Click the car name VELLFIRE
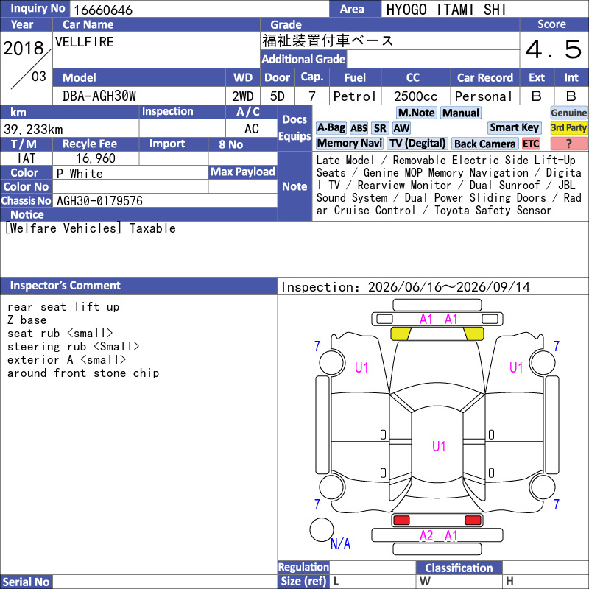The image size is (589, 589). (84, 42)
